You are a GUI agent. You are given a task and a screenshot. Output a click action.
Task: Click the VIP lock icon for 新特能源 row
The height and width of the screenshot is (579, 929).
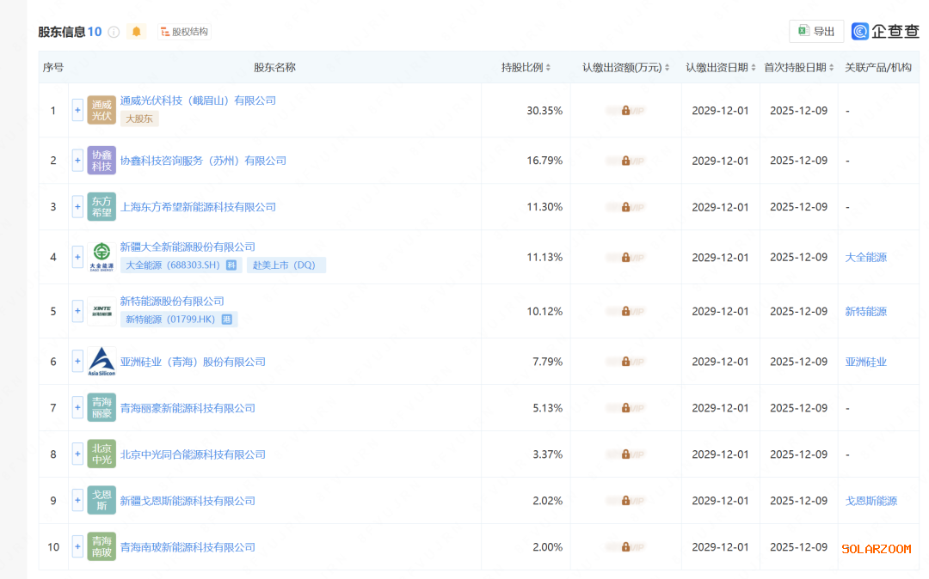click(625, 311)
